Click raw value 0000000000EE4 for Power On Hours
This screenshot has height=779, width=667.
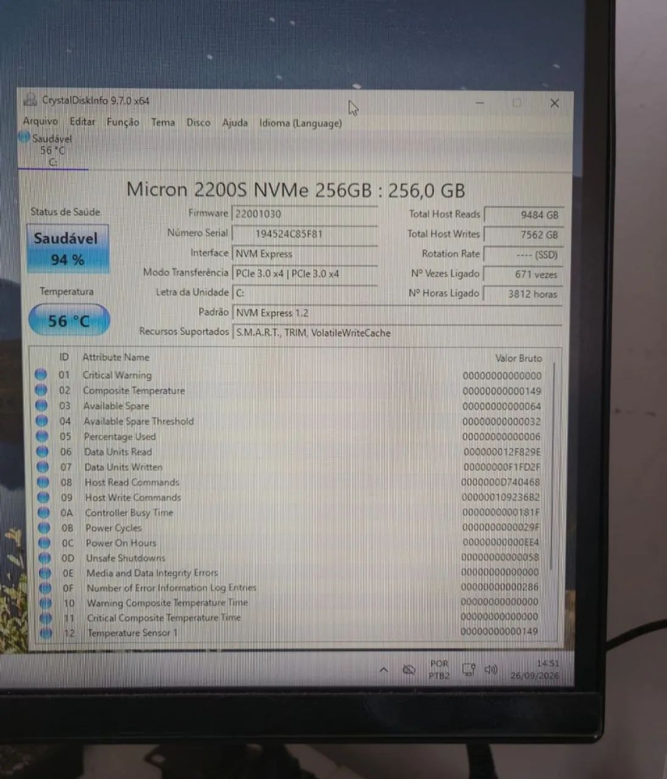[x=501, y=542]
